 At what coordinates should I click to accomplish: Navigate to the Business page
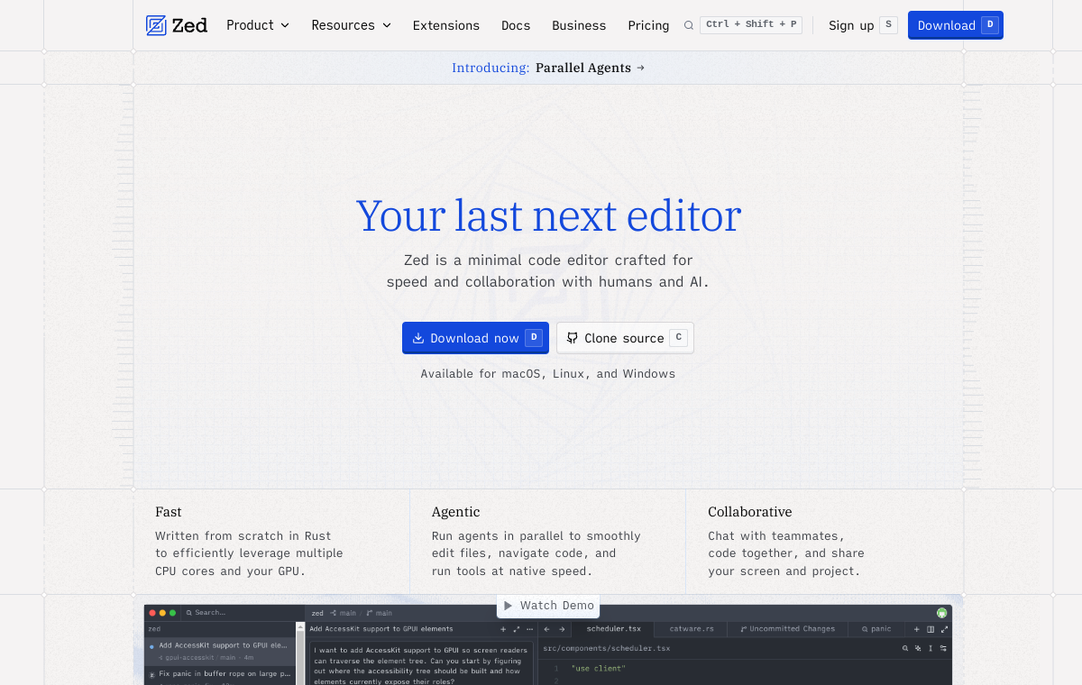579,25
